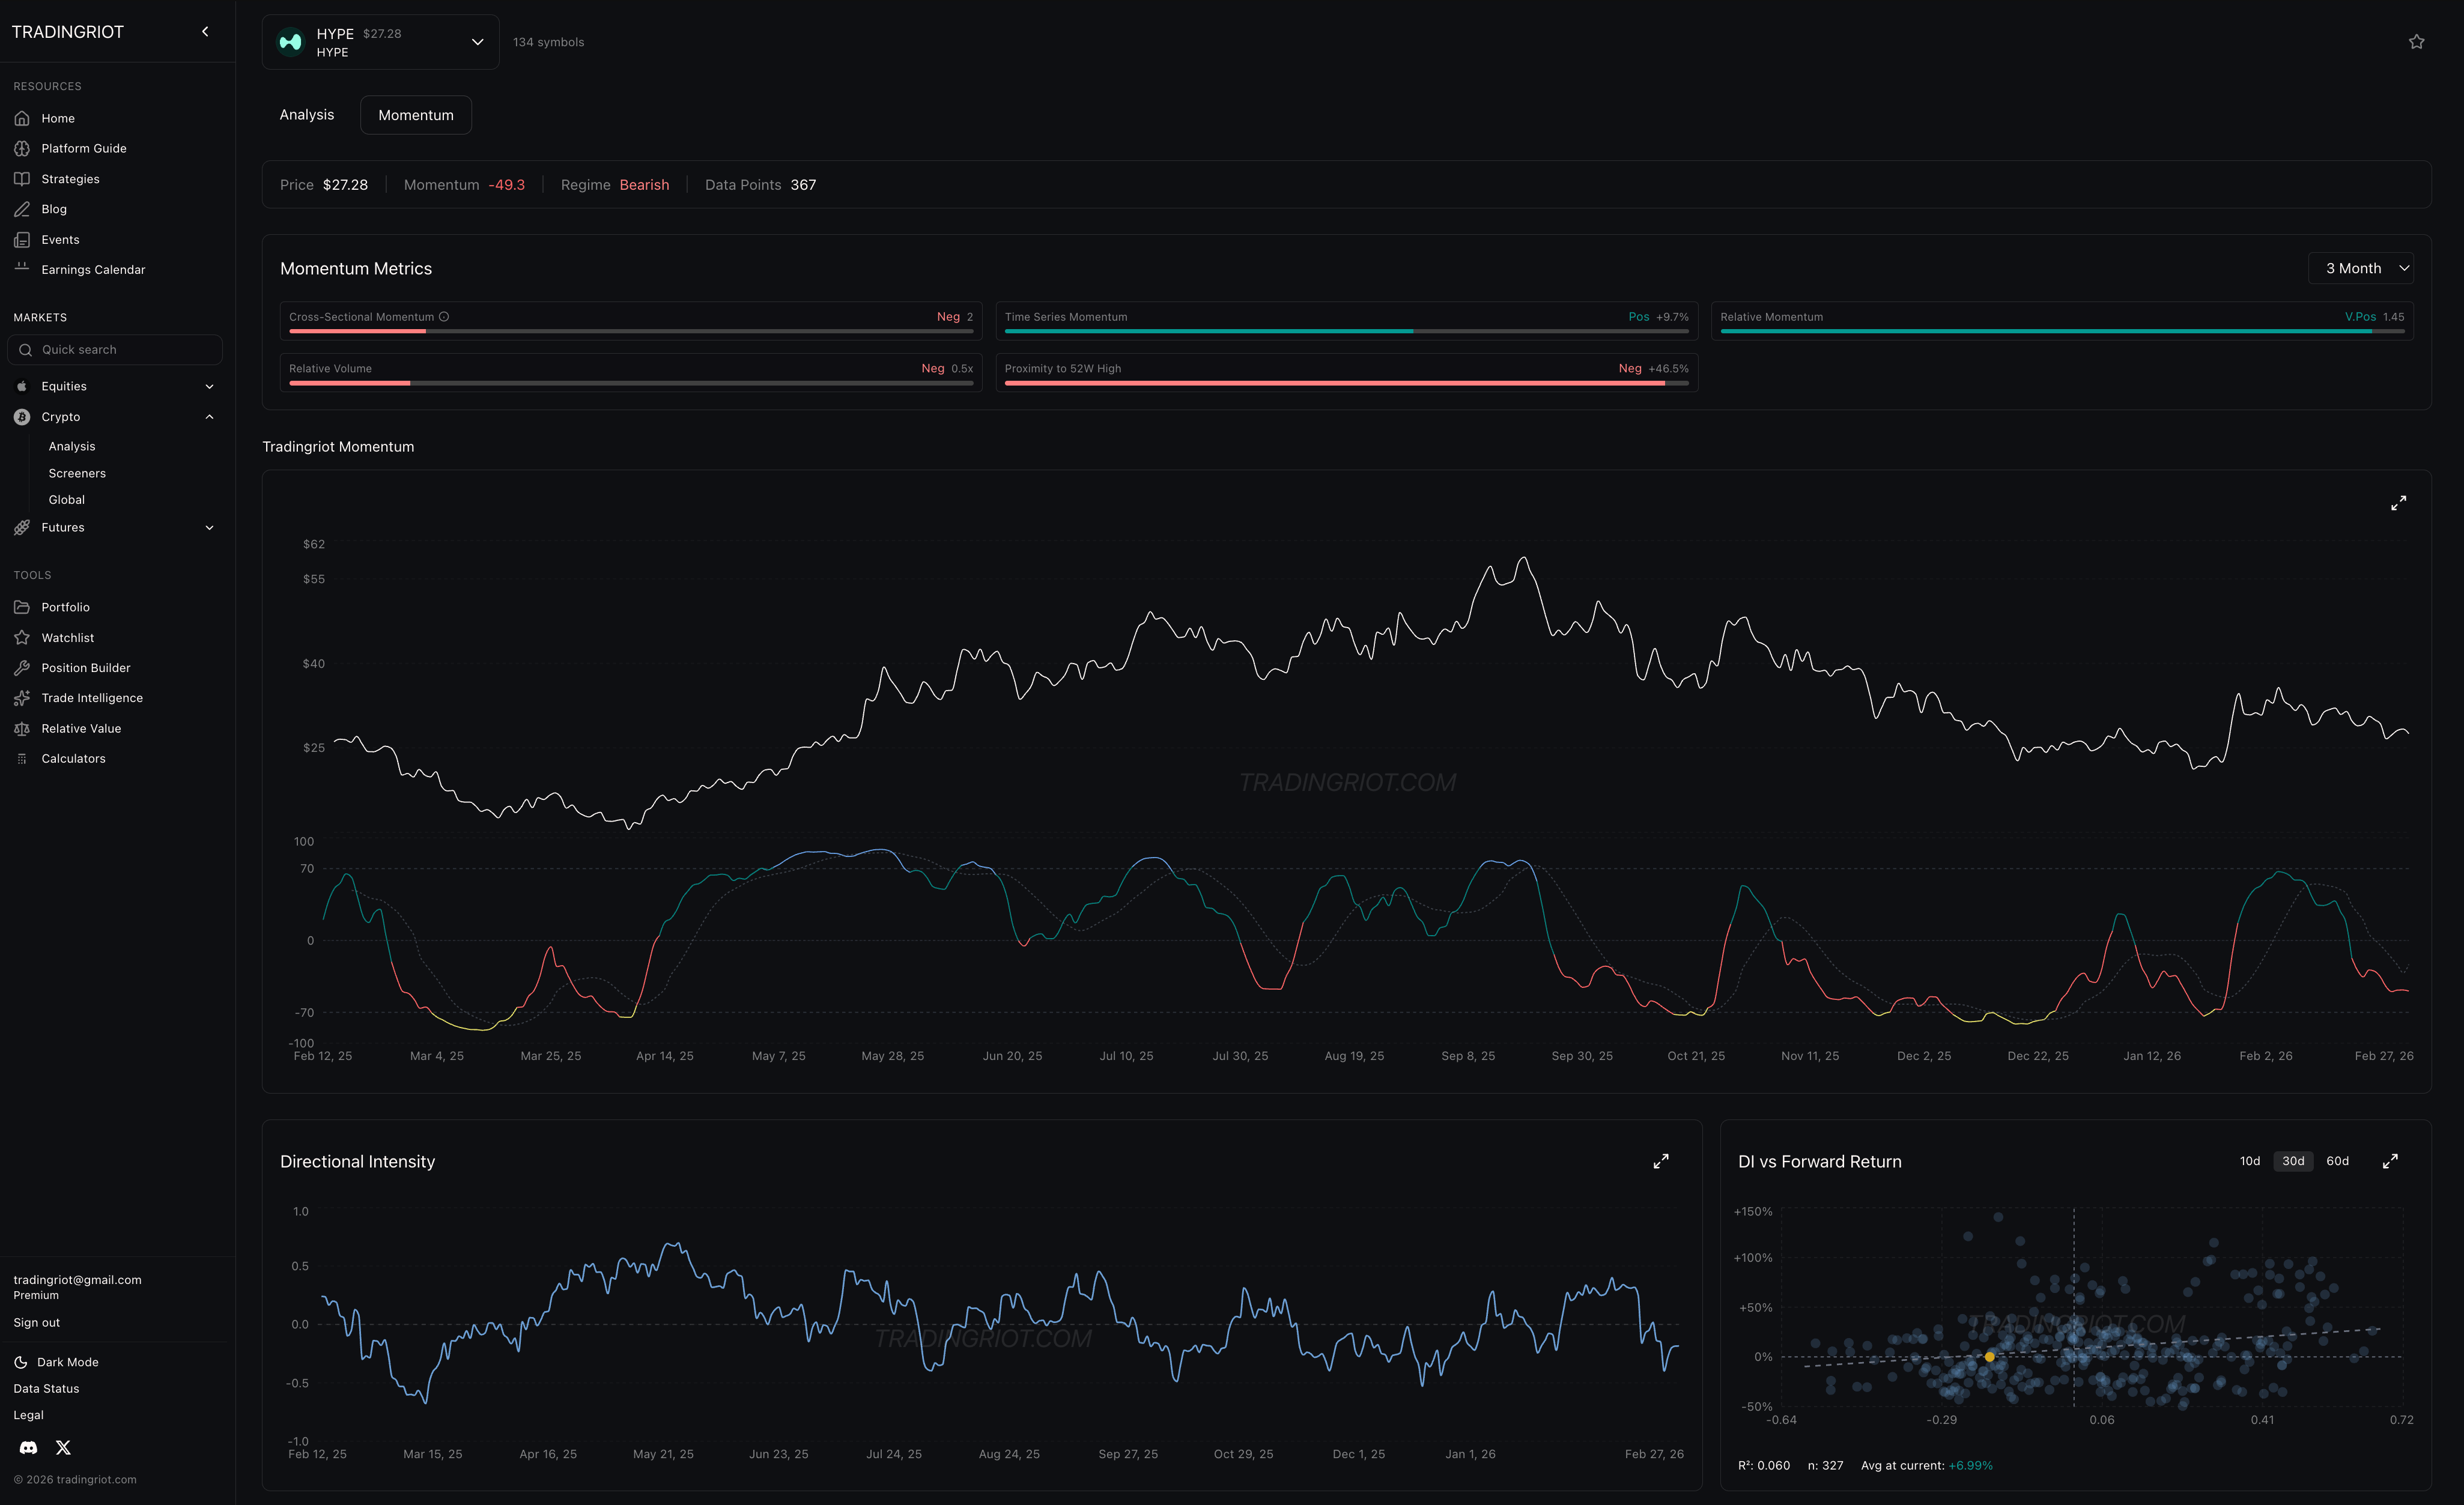Viewport: 2464px width, 1505px height.
Task: Click the favorite star icon
Action: (x=2416, y=42)
